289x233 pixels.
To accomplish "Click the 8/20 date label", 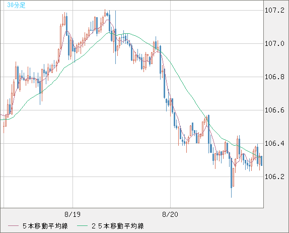I will pos(170,214).
